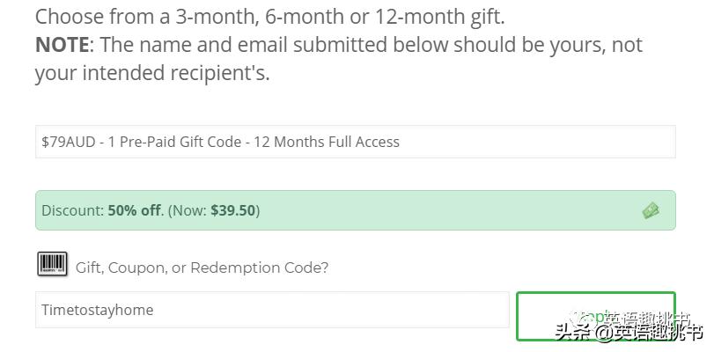This screenshot has height=352, width=714.
Task: Click the "6-month" word in heading
Action: coord(300,17)
